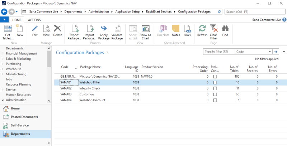The height and width of the screenshot is (146, 287).
Task: Open the application menu dropdown button
Action: coord(4,20)
